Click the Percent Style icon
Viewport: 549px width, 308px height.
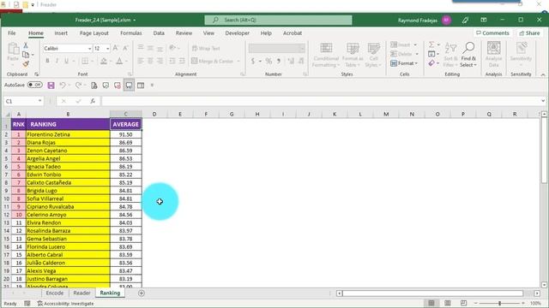(268, 61)
